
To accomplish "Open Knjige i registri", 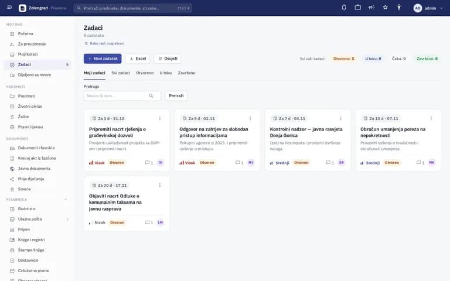I will (x=37, y=239).
